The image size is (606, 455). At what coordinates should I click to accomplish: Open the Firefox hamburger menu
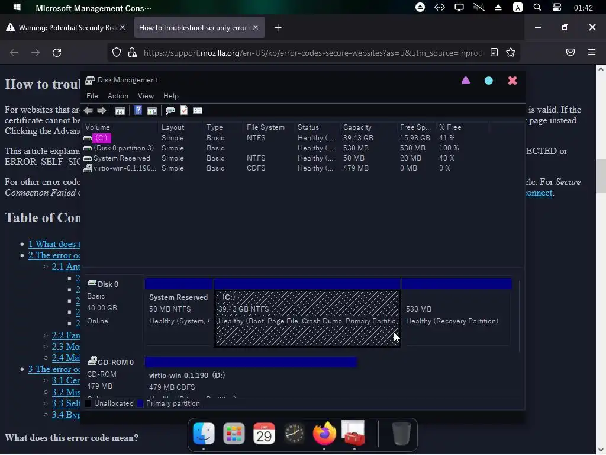(592, 52)
